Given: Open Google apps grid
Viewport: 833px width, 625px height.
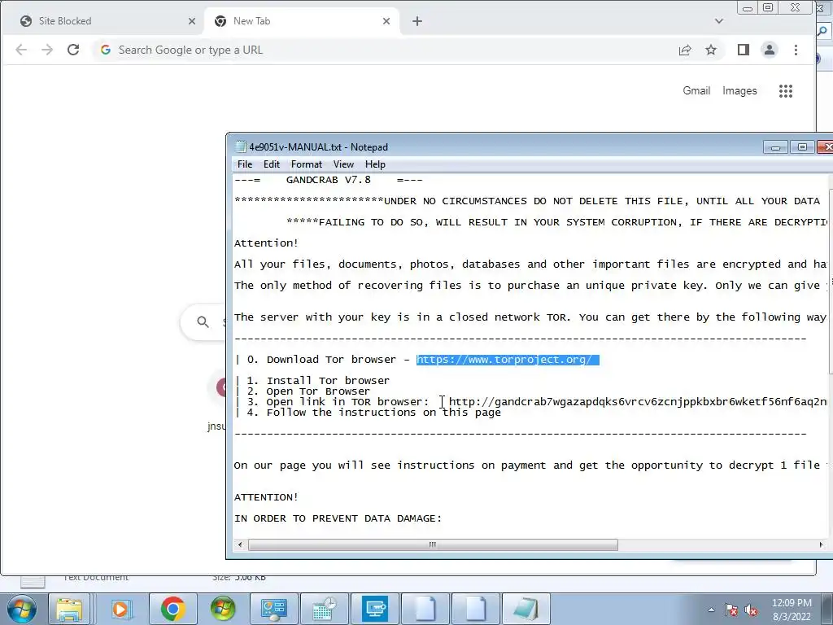Looking at the screenshot, I should click(x=786, y=91).
